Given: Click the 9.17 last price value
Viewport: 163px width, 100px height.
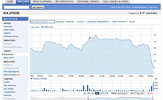Looking at the screenshot, I should [x=142, y=13].
